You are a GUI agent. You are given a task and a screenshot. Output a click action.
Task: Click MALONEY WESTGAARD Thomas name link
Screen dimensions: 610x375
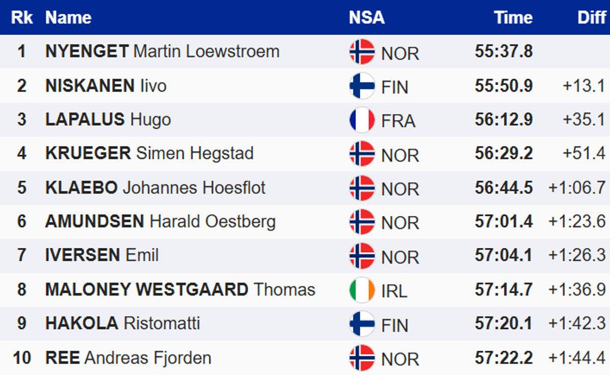180,290
